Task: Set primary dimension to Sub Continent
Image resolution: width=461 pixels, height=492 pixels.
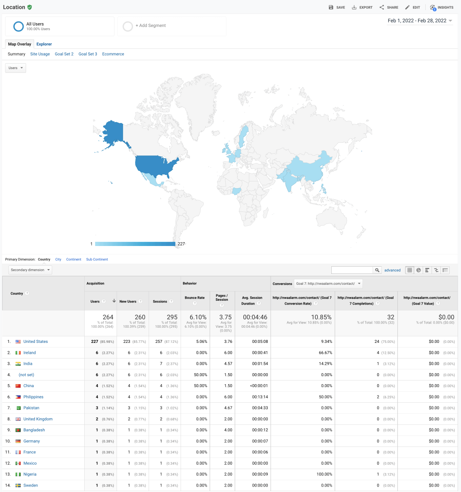Action: pyautogui.click(x=97, y=259)
